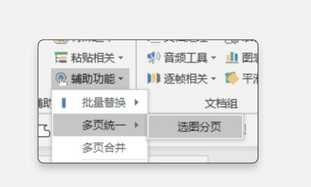This screenshot has width=311, height=187.
Task: Click the bar chart icon beside 图表
Action: pyautogui.click(x=232, y=57)
